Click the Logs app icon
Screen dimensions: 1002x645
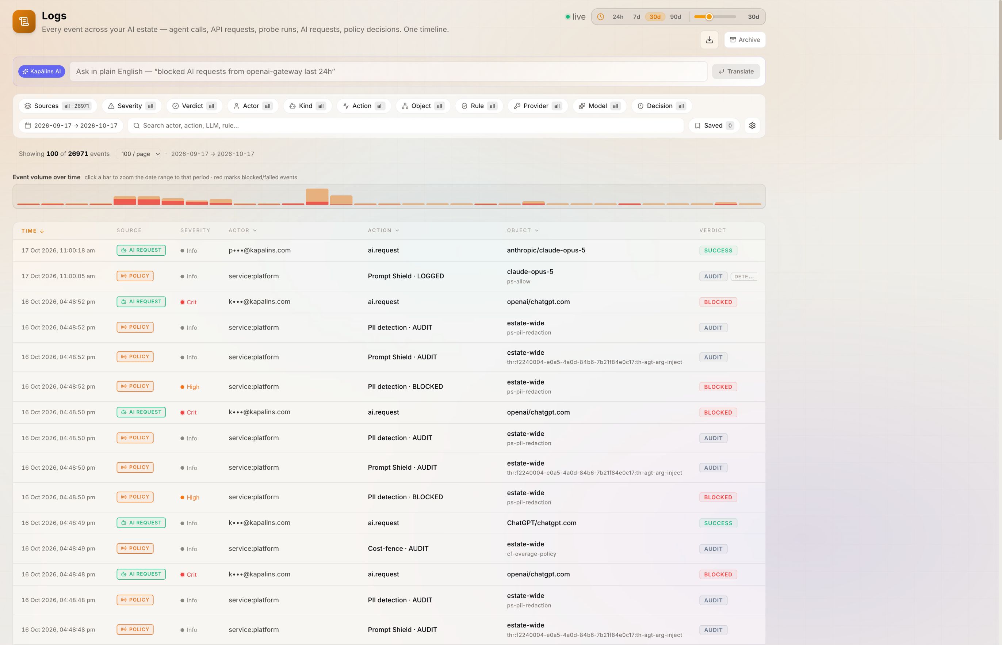24,21
